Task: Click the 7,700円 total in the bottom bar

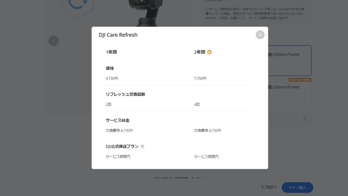Action: pyautogui.click(x=269, y=187)
